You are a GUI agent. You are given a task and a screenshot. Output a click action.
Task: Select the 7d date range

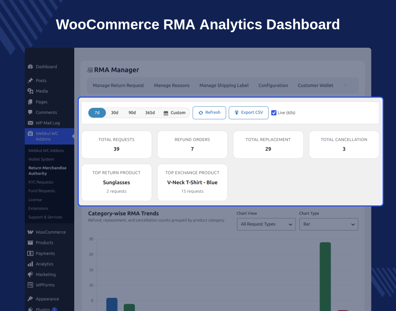pos(97,113)
